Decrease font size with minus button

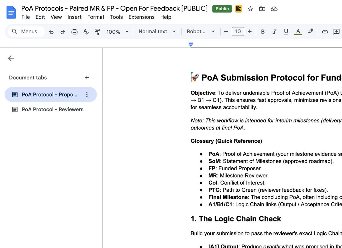pos(226,32)
